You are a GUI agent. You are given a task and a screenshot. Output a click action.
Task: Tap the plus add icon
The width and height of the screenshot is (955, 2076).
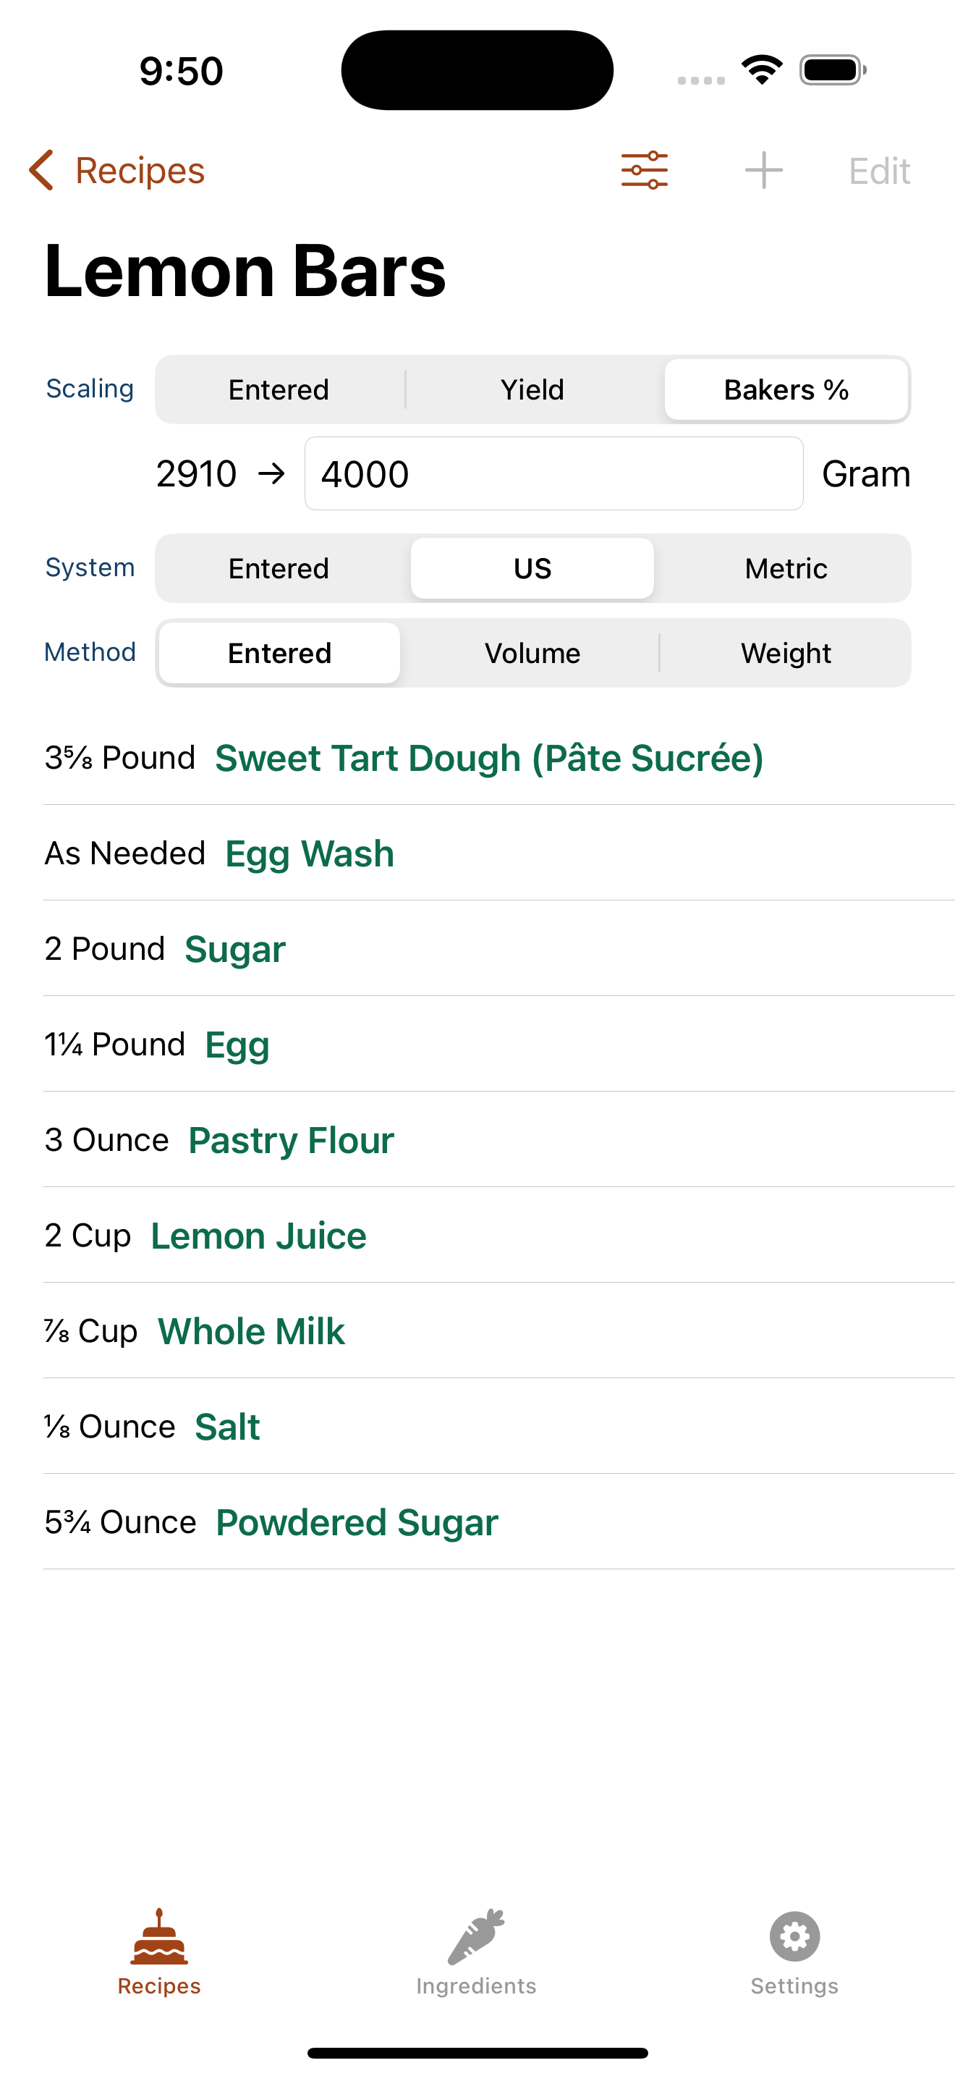pyautogui.click(x=763, y=170)
